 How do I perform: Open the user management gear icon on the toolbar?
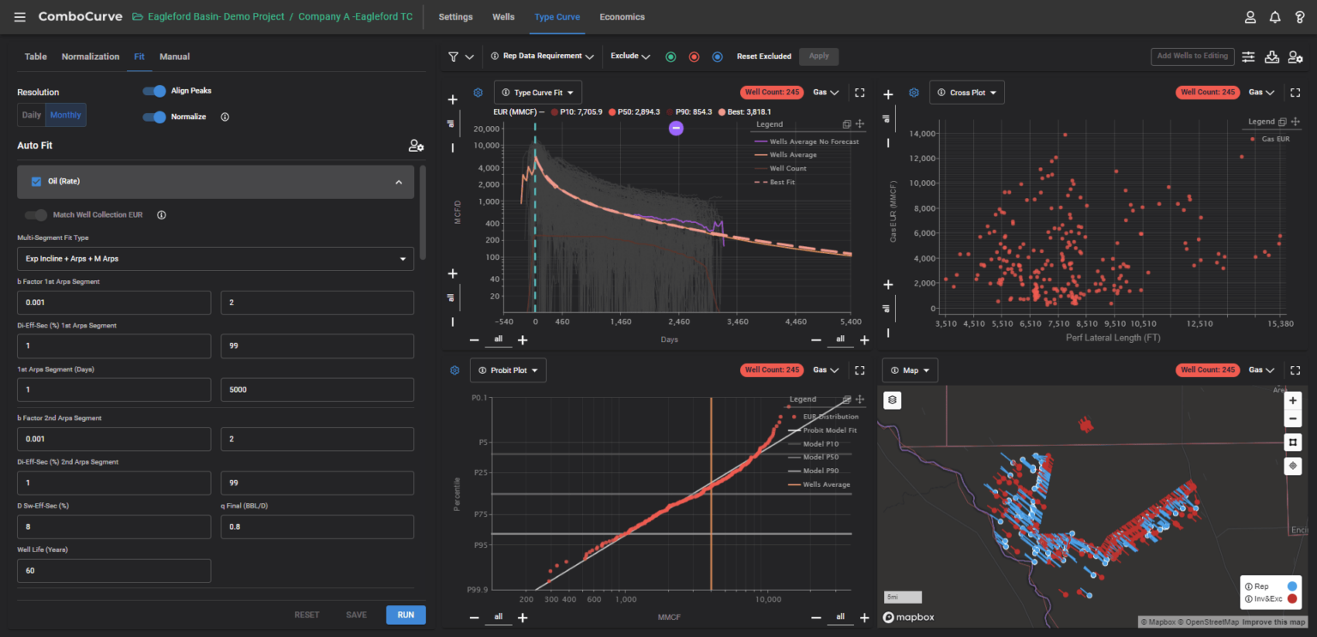click(1296, 56)
